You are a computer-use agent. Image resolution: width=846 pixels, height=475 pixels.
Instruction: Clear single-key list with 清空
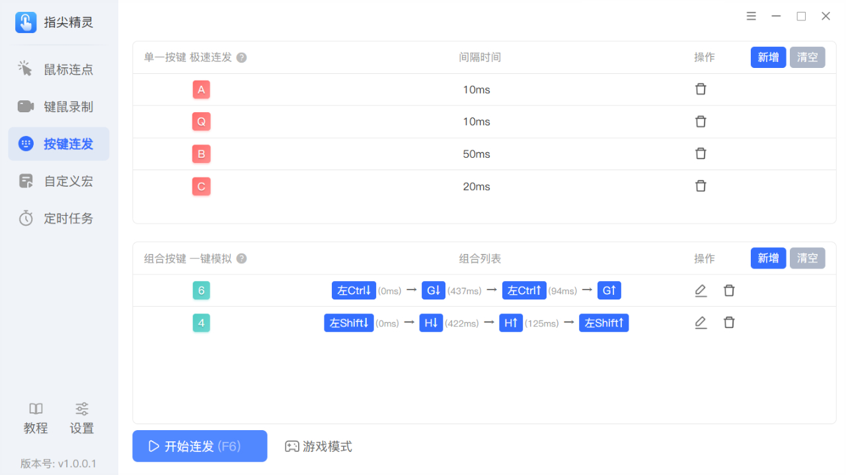click(807, 57)
